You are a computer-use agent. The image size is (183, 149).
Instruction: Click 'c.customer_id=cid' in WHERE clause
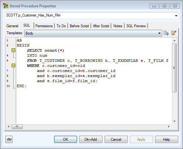(x=64, y=66)
